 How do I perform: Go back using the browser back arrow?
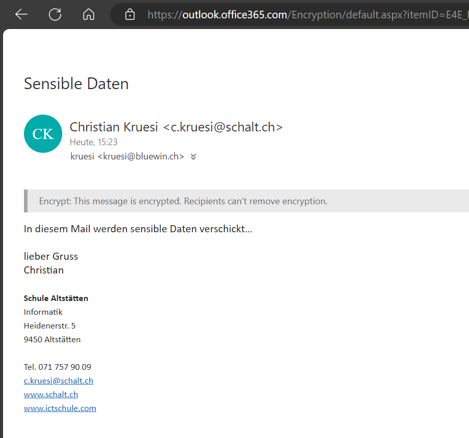coord(21,14)
